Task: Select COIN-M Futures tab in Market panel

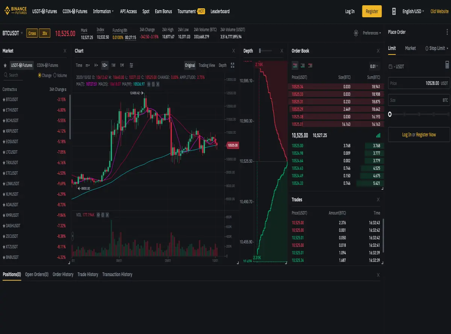Action: (47, 65)
